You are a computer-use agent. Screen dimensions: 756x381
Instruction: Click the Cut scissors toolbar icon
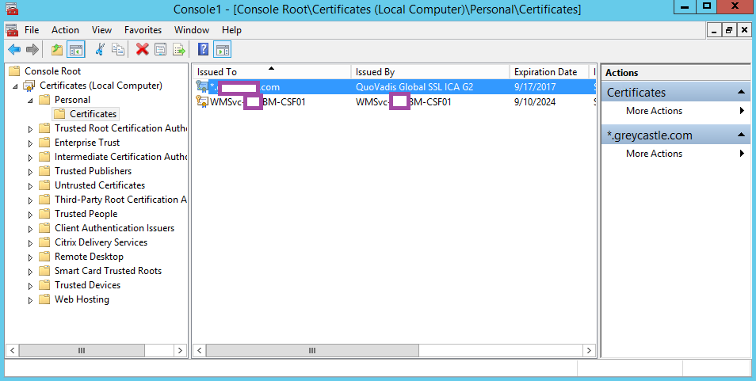(100, 49)
